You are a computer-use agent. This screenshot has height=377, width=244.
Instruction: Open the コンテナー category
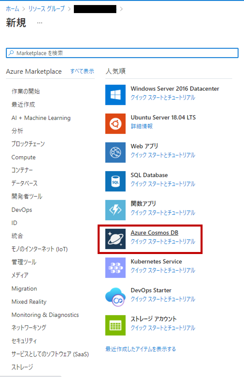pyautogui.click(x=22, y=170)
